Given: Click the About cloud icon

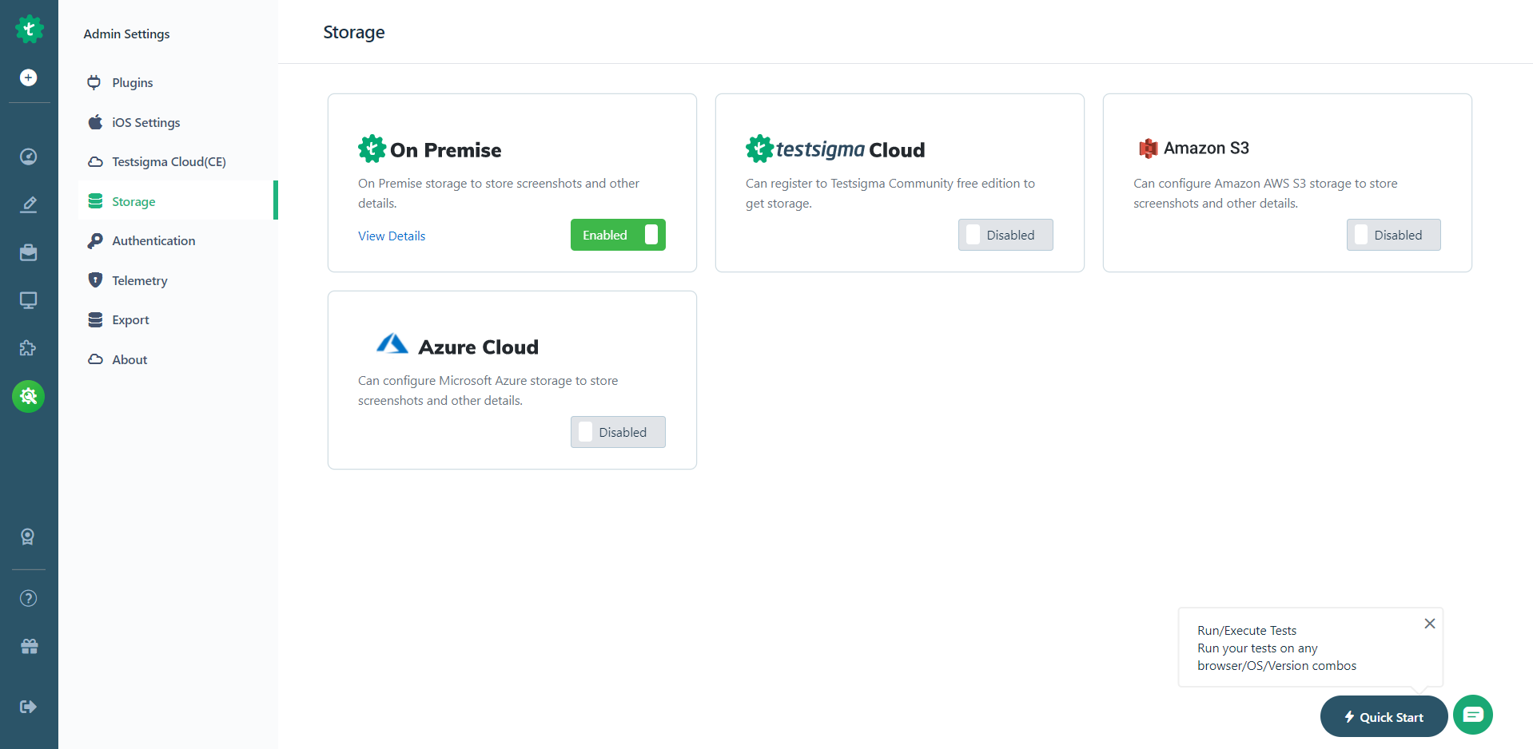Looking at the screenshot, I should tap(95, 359).
